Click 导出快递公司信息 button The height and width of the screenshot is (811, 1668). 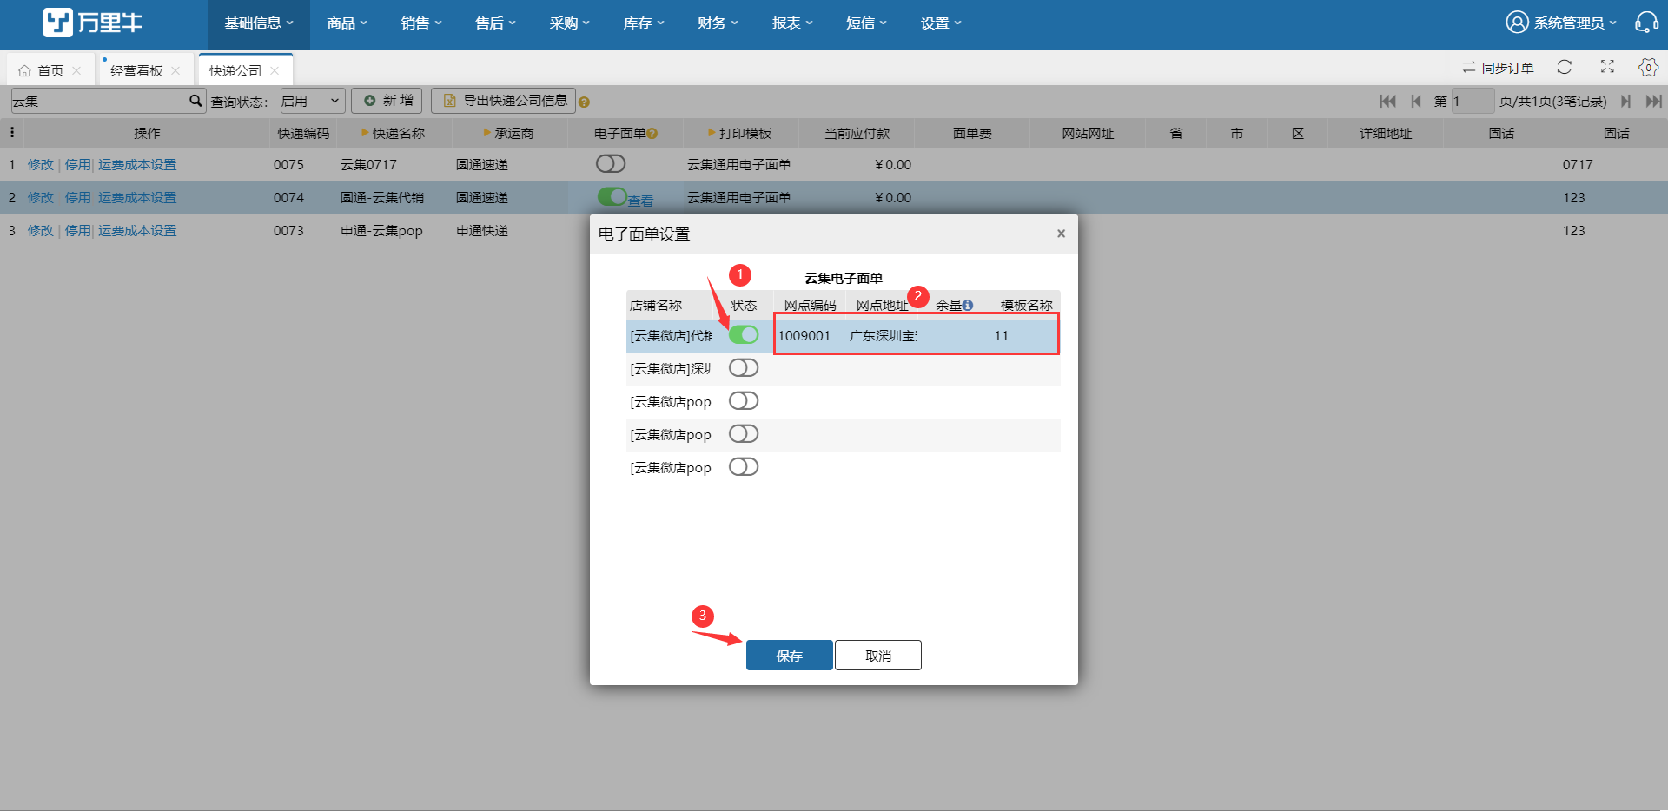click(504, 101)
